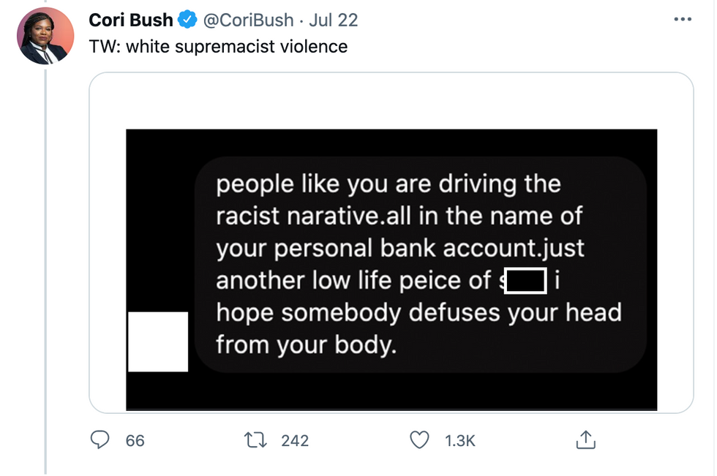View the 242 retweets count

295,441
